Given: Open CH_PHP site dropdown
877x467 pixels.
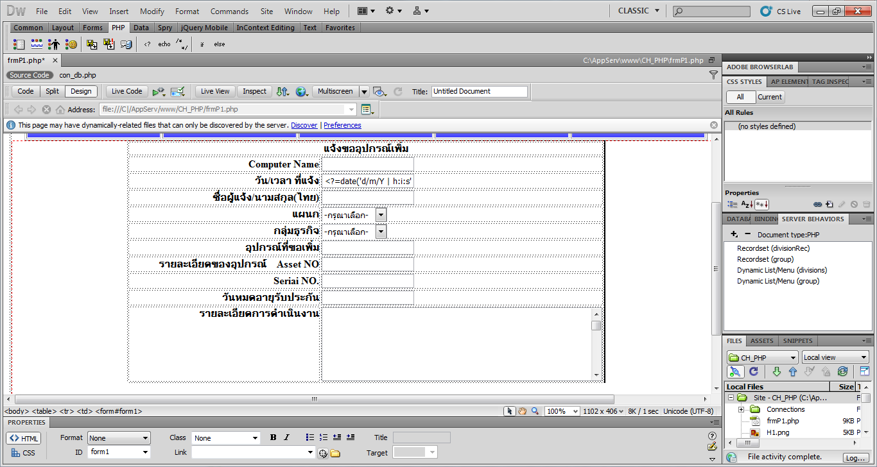Looking at the screenshot, I should 763,357.
